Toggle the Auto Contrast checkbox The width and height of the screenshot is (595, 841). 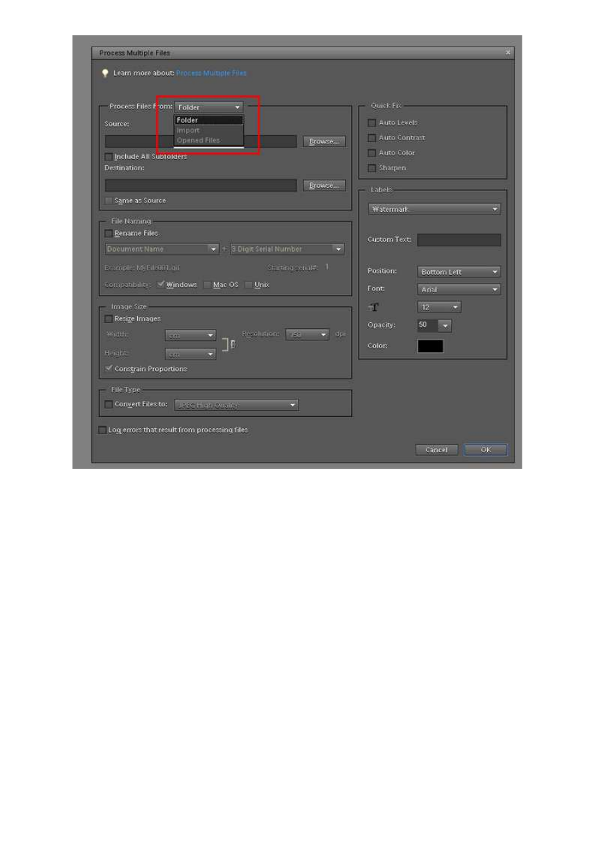372,138
